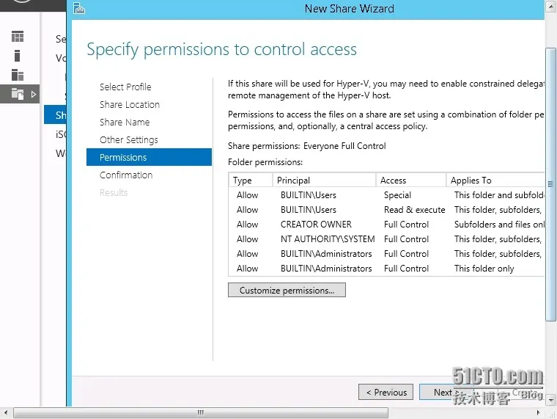
Task: Select File and Storage Services icon
Action: (x=18, y=94)
